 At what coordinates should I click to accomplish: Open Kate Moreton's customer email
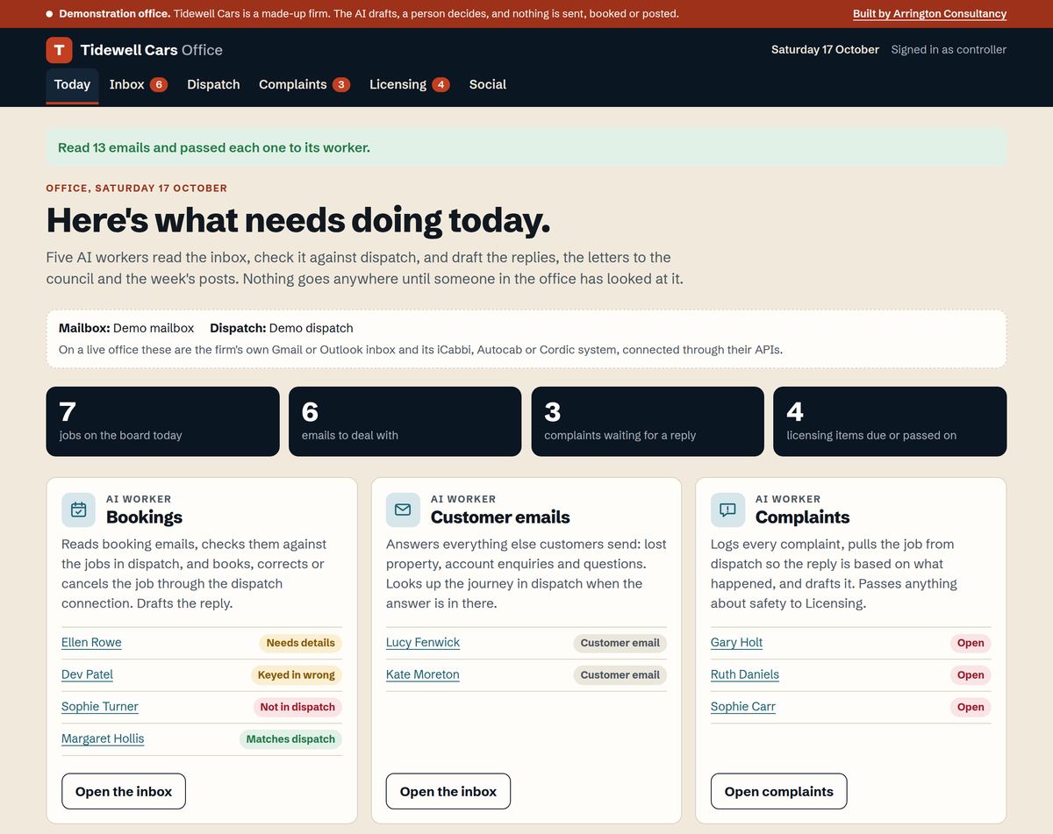(x=423, y=674)
